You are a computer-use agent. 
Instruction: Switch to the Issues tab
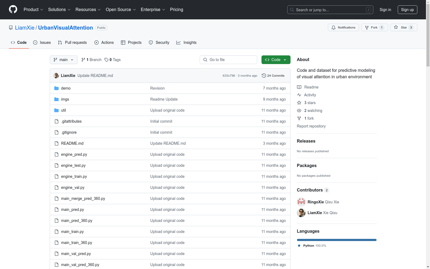(x=42, y=43)
